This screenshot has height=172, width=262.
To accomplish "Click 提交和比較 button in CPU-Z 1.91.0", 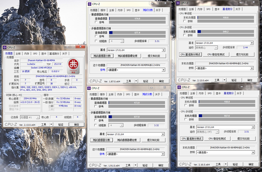I will (153, 140).
